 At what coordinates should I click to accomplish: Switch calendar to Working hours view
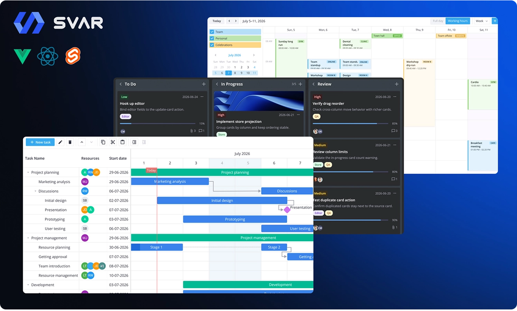(x=457, y=21)
